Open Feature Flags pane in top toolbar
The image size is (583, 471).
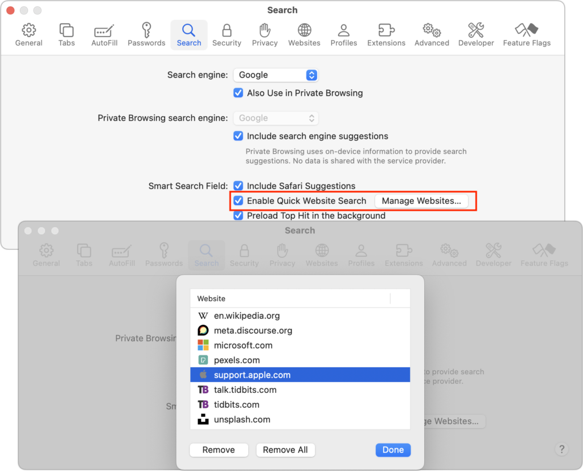527,35
